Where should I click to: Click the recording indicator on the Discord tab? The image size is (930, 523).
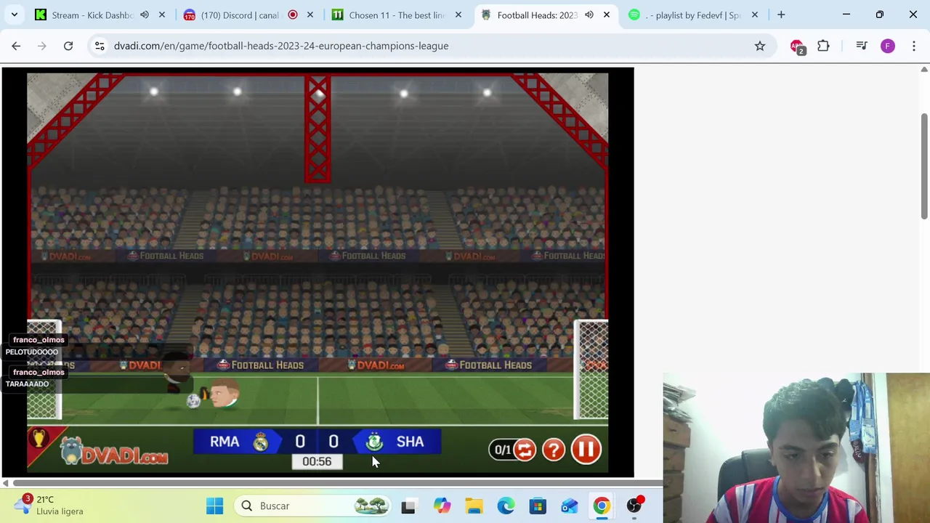293,15
